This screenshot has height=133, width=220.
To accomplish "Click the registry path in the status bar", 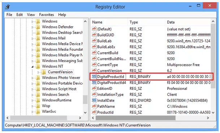I will pos(78,125).
